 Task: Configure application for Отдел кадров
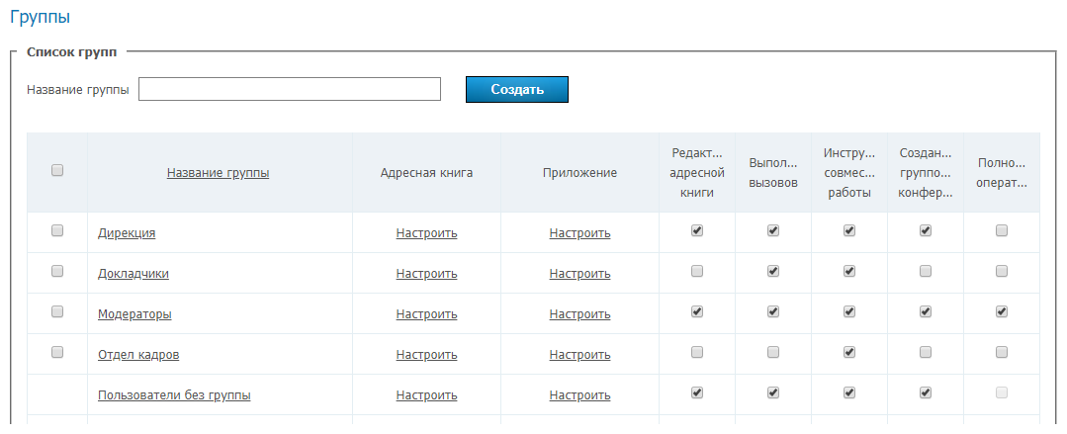coord(579,355)
